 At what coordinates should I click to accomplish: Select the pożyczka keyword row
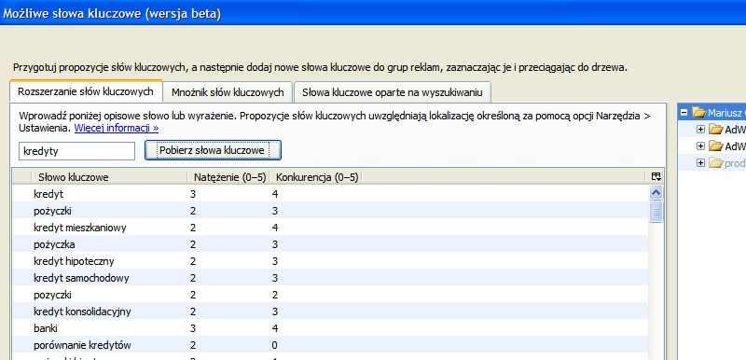point(329,244)
